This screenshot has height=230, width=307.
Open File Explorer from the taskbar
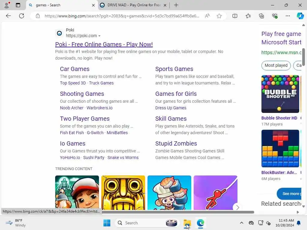click(187, 223)
